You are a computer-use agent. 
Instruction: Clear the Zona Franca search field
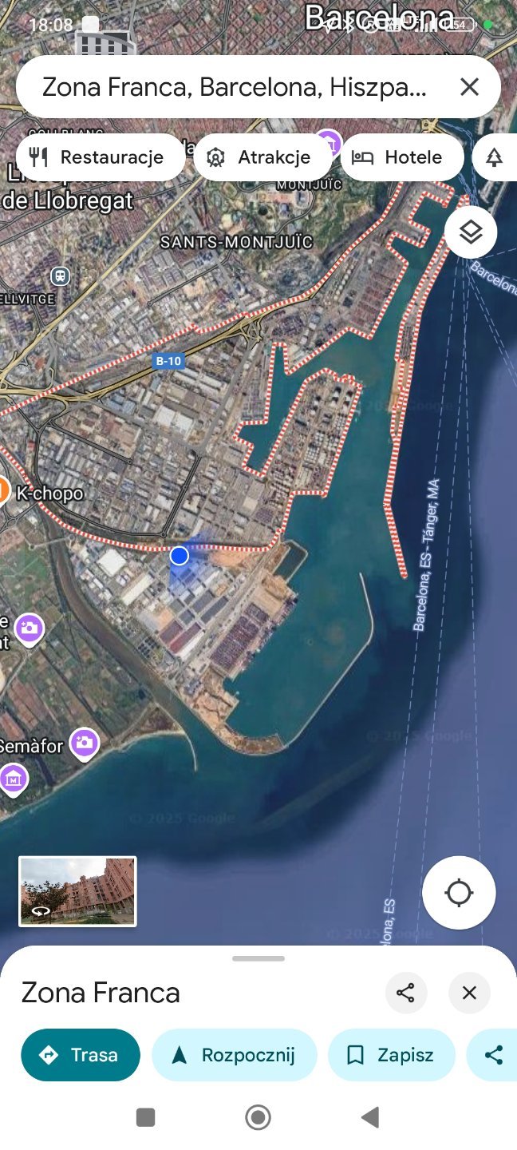(469, 87)
